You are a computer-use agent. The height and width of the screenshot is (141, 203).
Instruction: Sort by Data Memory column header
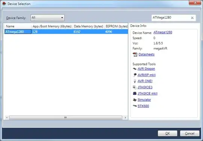click(x=88, y=26)
